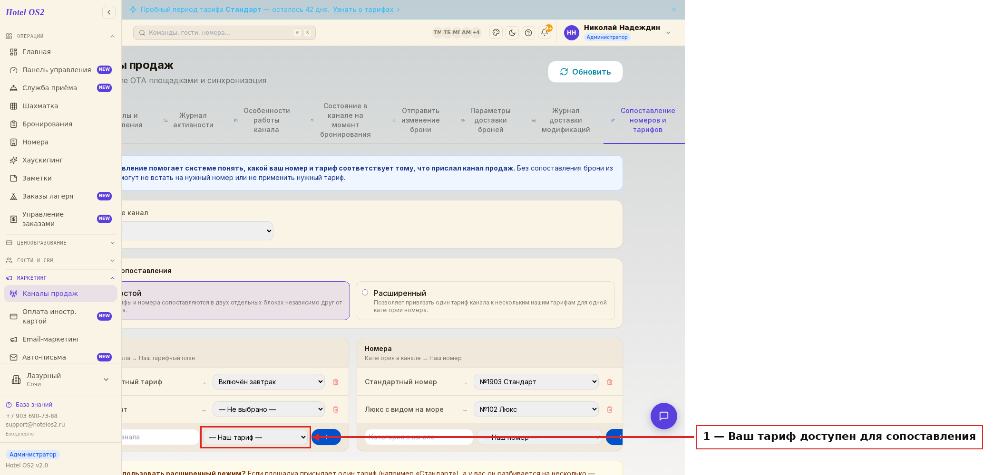Viewport: 994px width, 475px height.
Task: Select the Расширенный mapping mode
Action: click(365, 293)
